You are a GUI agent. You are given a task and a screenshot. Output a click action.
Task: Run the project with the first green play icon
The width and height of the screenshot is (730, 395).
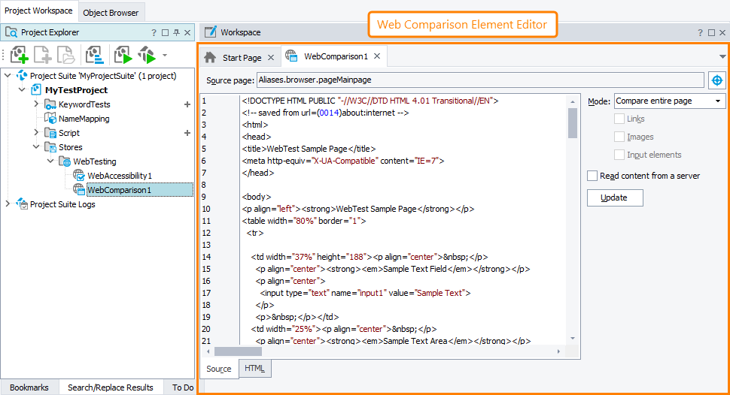[x=122, y=55]
